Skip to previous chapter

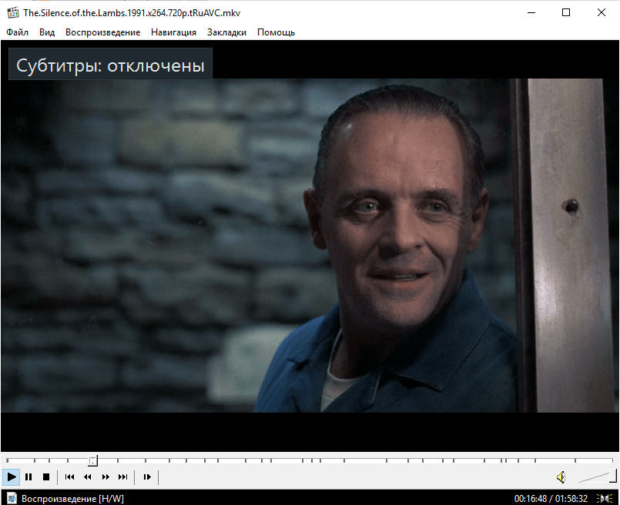[x=69, y=477]
